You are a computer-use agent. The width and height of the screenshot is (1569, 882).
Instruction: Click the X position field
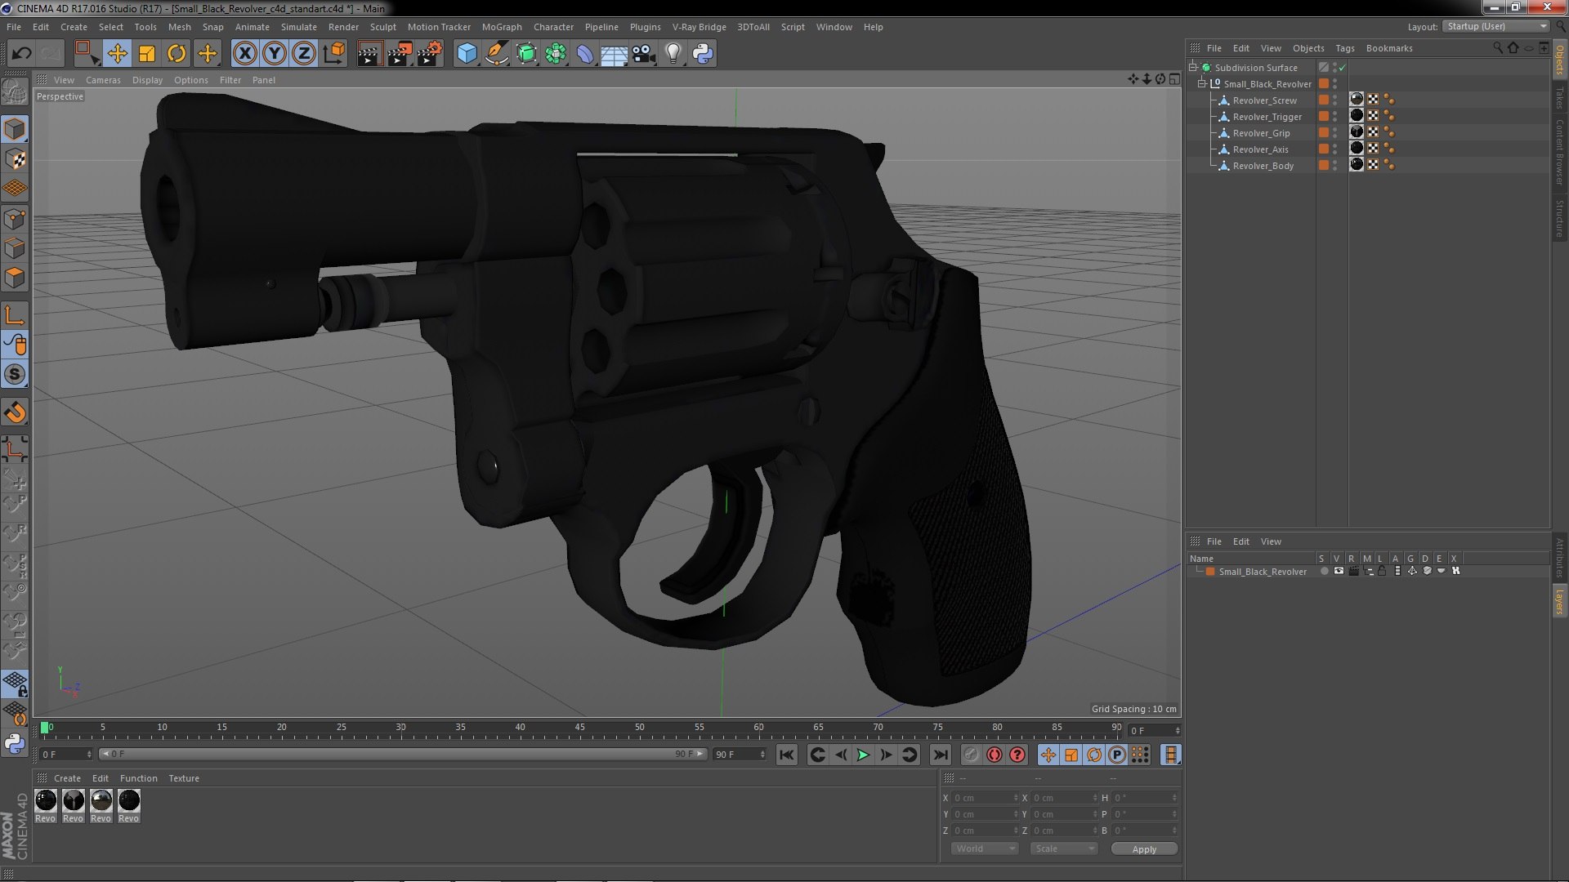click(x=986, y=798)
